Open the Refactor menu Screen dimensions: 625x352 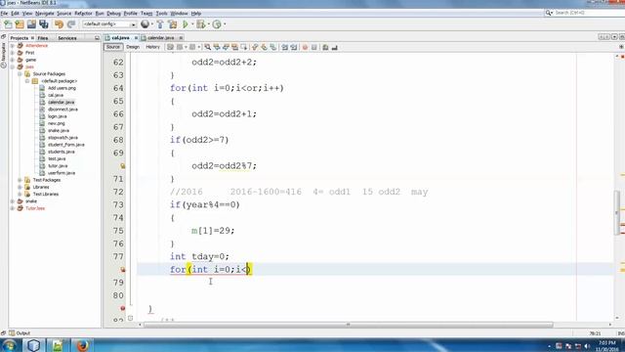point(83,13)
